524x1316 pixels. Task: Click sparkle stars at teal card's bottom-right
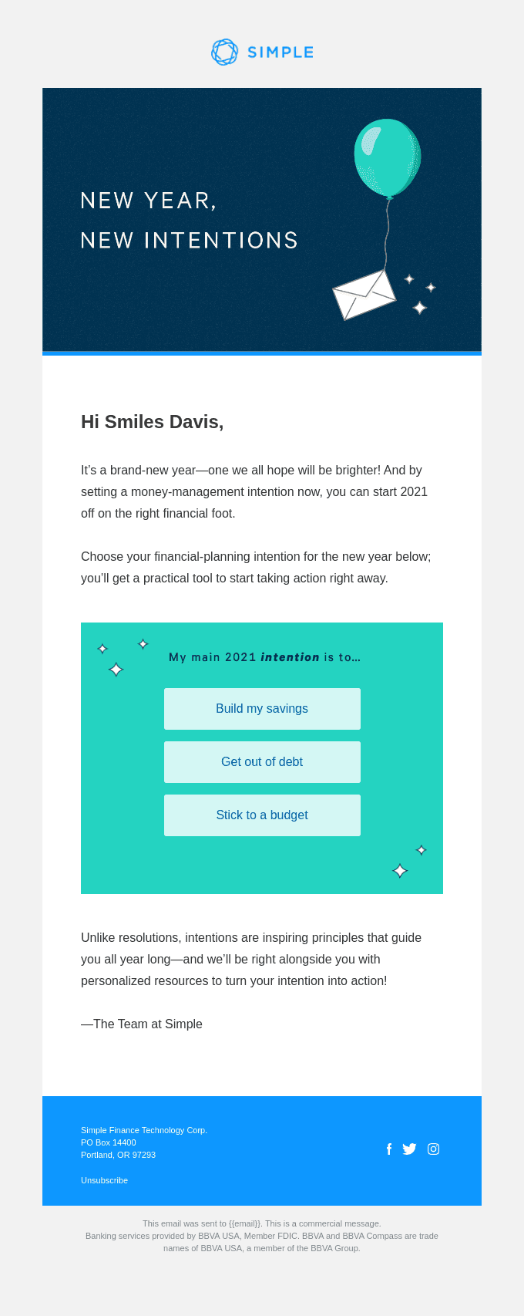[x=409, y=861]
